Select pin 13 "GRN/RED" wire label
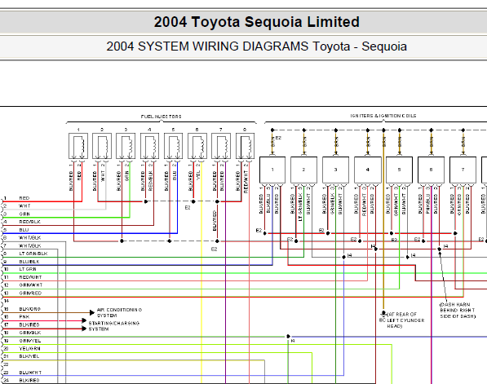The image size is (487, 384). click(x=30, y=293)
